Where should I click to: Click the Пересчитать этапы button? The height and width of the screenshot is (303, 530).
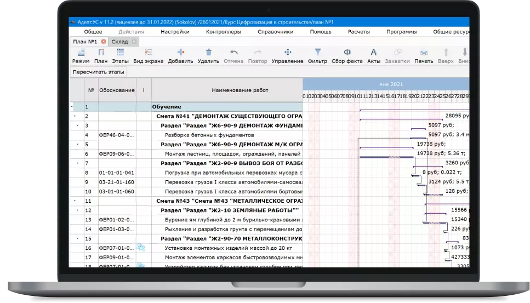pos(98,72)
